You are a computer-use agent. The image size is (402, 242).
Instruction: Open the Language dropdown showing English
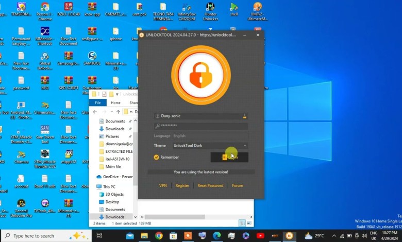pyautogui.click(x=210, y=136)
